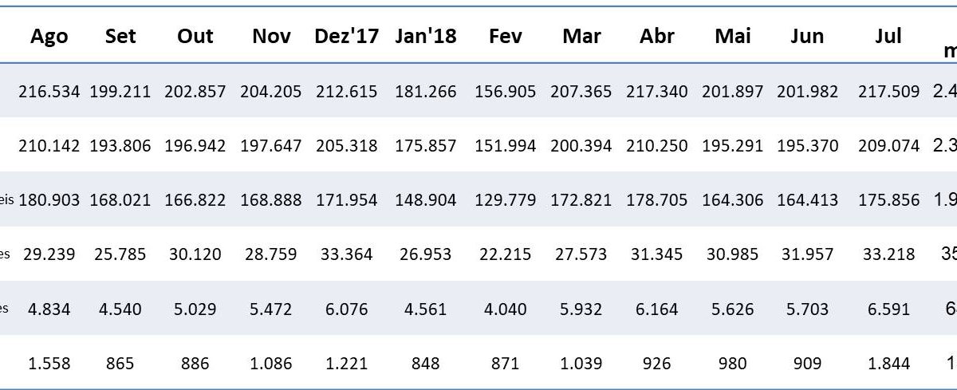Click the Dez'17 column header
This screenshot has height=390, width=957.
[346, 36]
